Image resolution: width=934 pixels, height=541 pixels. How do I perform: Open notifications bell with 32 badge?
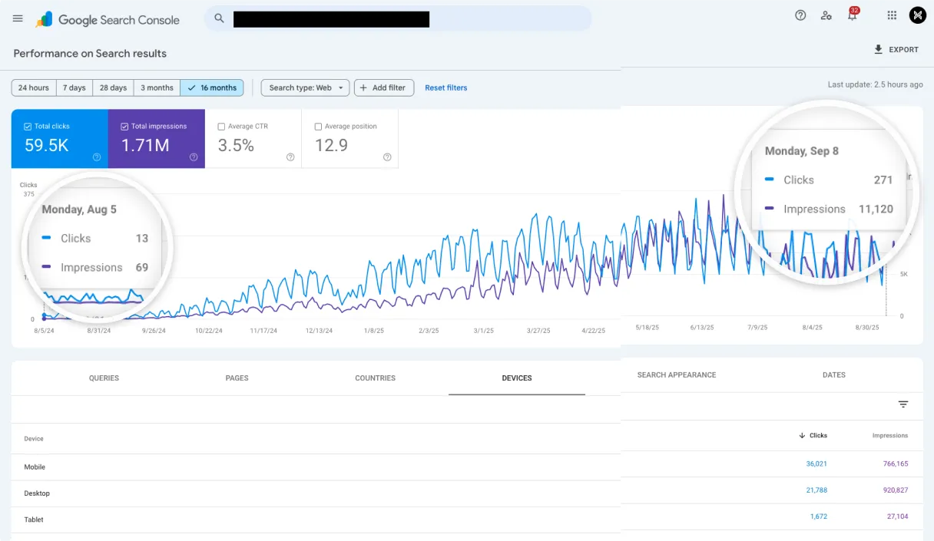852,15
